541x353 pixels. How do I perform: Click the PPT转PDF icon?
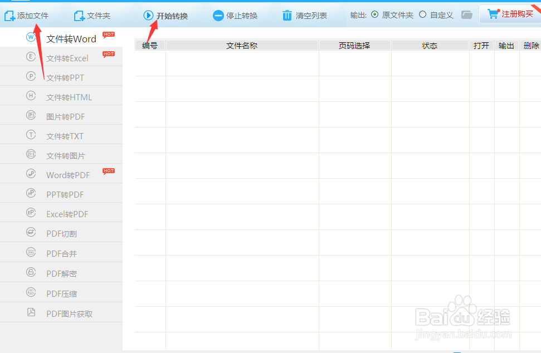pyautogui.click(x=31, y=193)
